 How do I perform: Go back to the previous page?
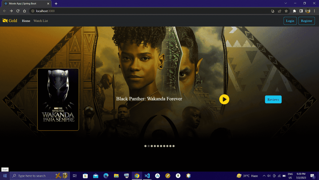4,11
